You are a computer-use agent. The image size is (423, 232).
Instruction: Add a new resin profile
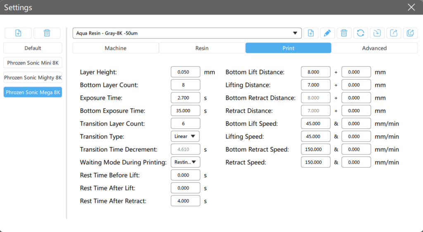[311, 33]
